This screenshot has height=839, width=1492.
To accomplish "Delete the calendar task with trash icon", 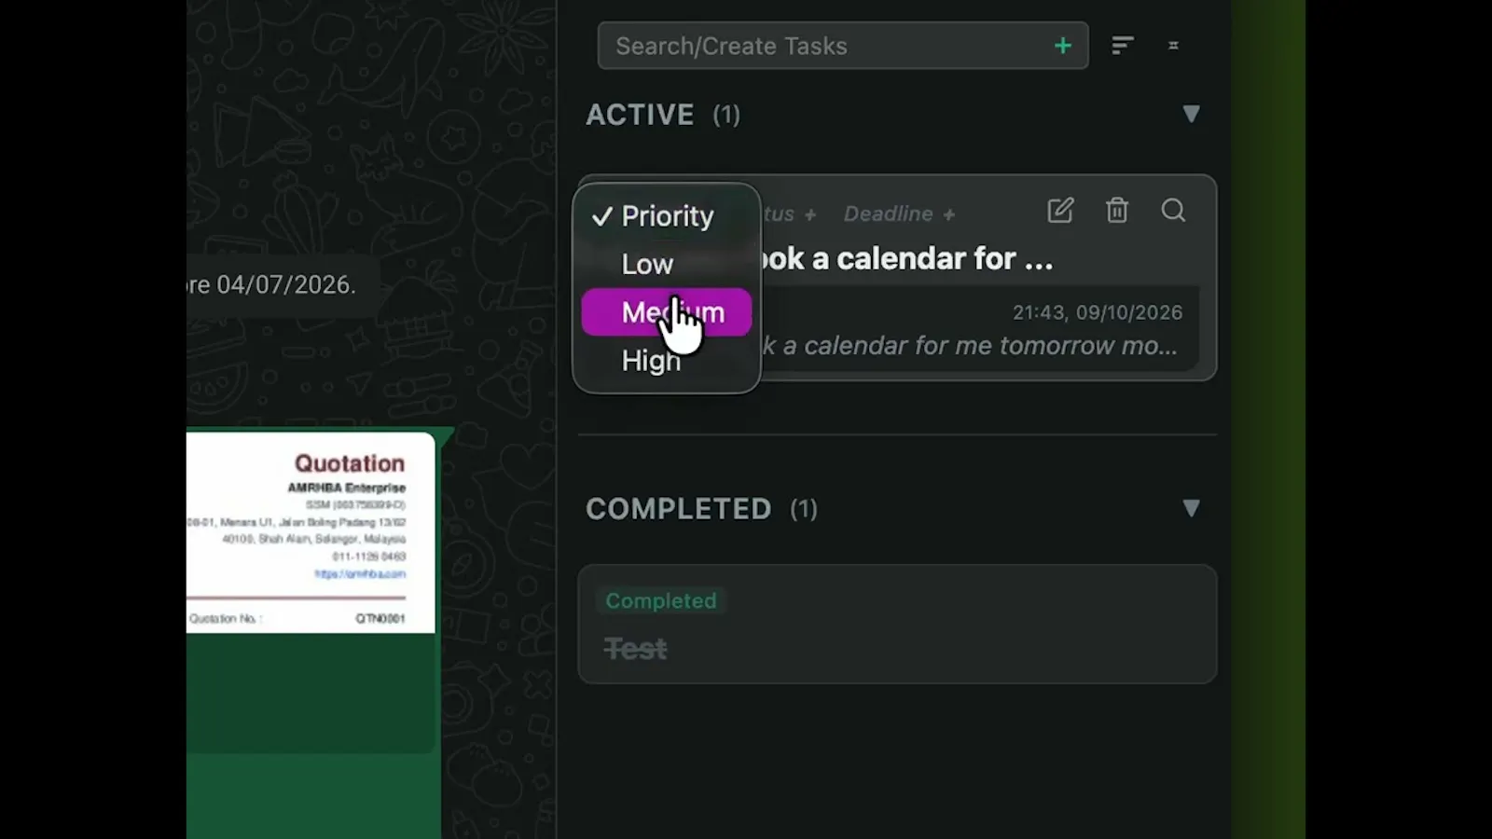I will pyautogui.click(x=1117, y=211).
